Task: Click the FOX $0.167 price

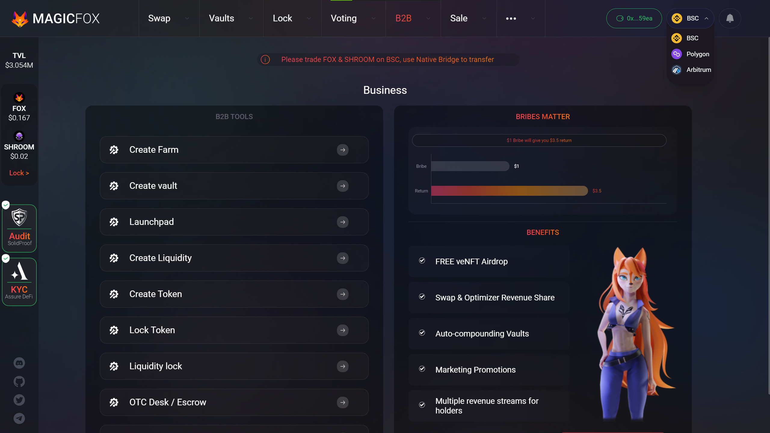Action: (x=19, y=118)
